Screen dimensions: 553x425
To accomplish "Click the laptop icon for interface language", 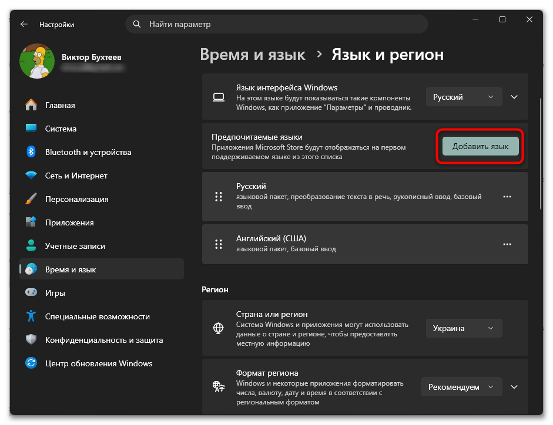I will click(219, 97).
